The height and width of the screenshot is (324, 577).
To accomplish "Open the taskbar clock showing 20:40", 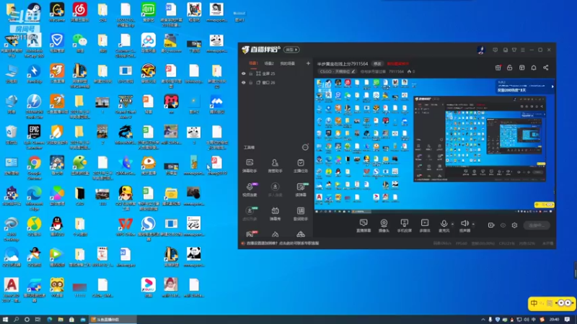I will [554, 320].
